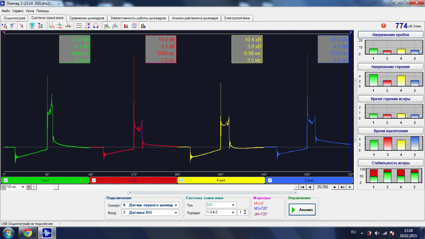The image size is (425, 239).
Task: Uncheck cylinder 1 green checkbox
Action: (x=6, y=180)
